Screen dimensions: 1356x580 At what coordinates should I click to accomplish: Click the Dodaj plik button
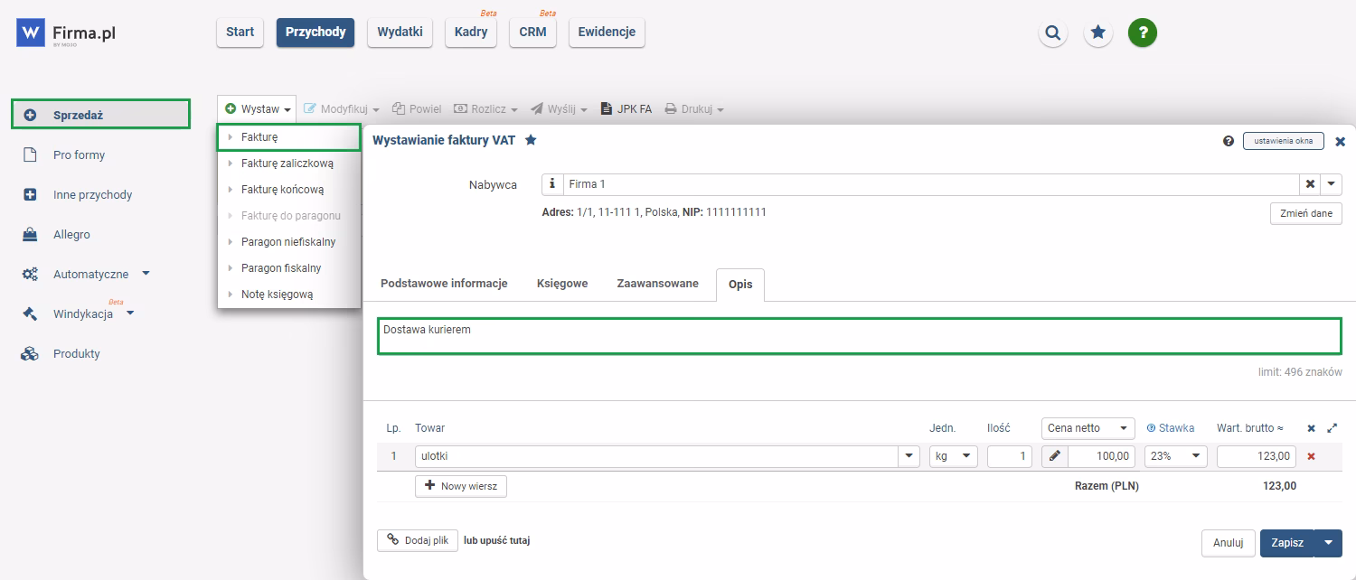[418, 540]
